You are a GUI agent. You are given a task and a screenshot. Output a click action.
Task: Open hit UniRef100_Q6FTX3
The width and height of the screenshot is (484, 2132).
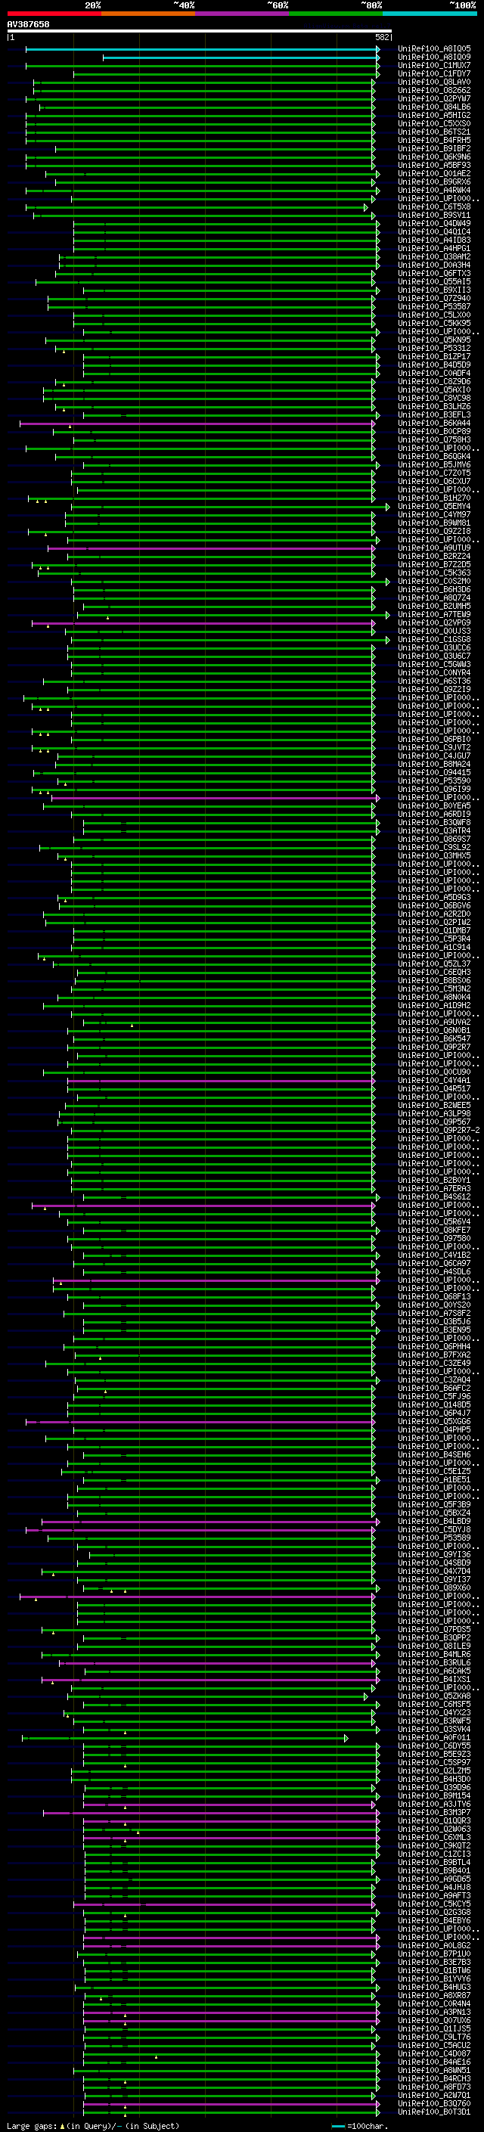click(434, 273)
